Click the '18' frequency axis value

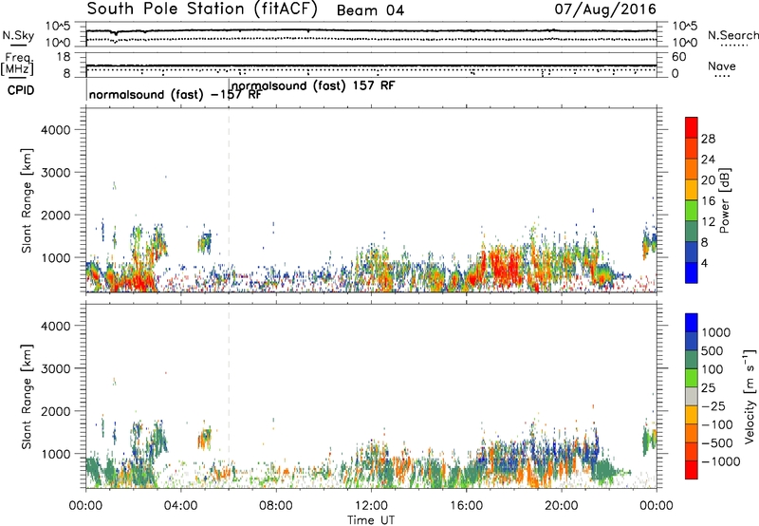point(63,57)
